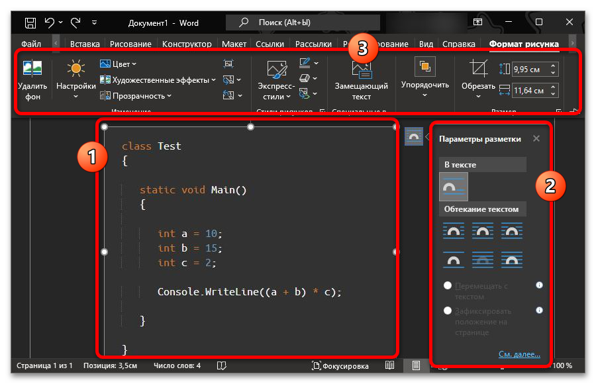Switch to the Справка tab
Image resolution: width=596 pixels, height=384 pixels.
pos(458,44)
